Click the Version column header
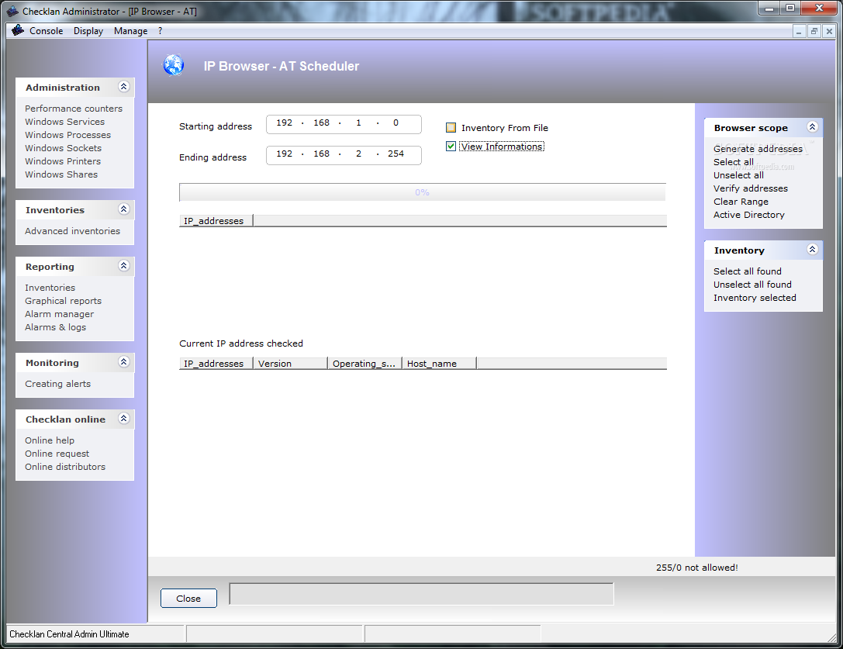Screen dimensions: 843x649 click(290, 364)
